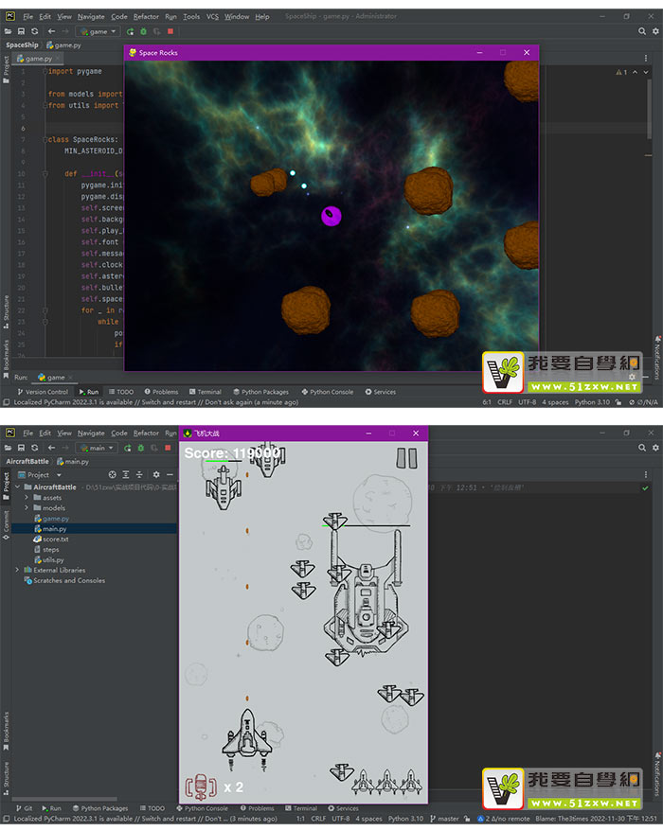Click Save All icon in top window toolbar

coord(21,32)
